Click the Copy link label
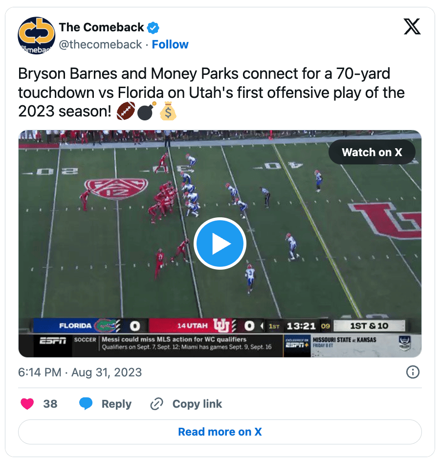The image size is (440, 463). tap(197, 404)
